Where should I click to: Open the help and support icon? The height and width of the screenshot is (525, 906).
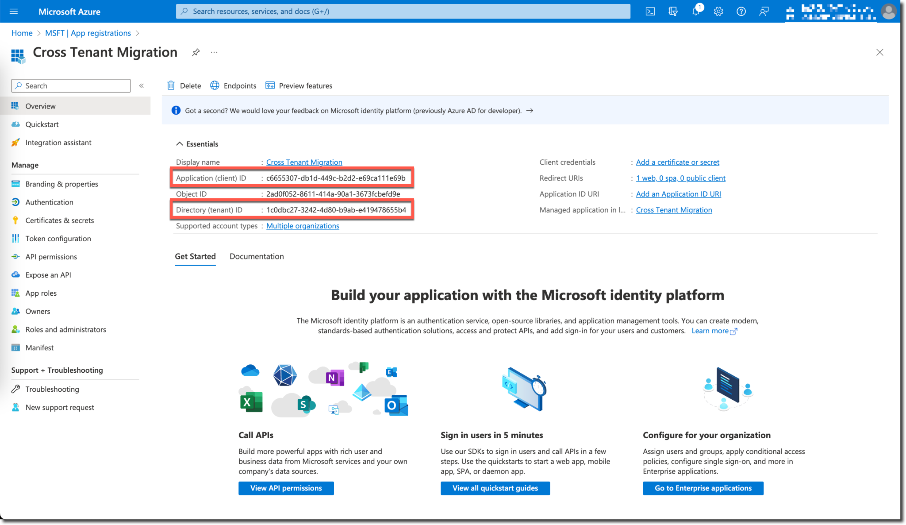click(741, 11)
